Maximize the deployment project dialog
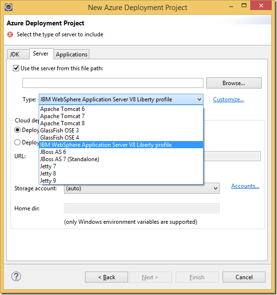This screenshot has width=277, height=295. click(244, 6)
